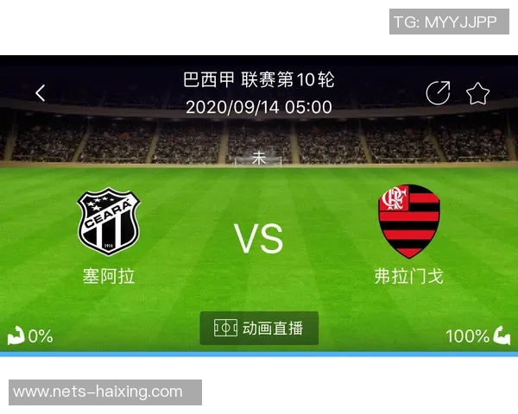The image size is (518, 414).
Task: Tap the left muscle arm support icon
Action: (x=16, y=336)
